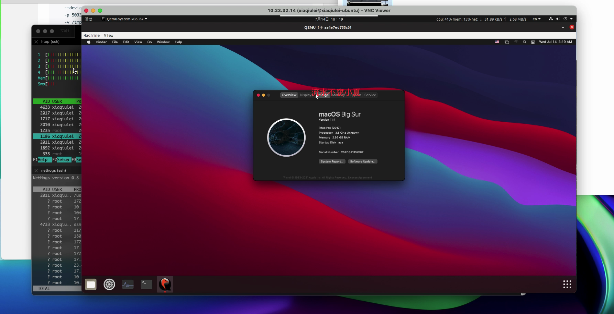614x314 pixels.
Task: Open the QEMU View menu
Action: pos(109,35)
